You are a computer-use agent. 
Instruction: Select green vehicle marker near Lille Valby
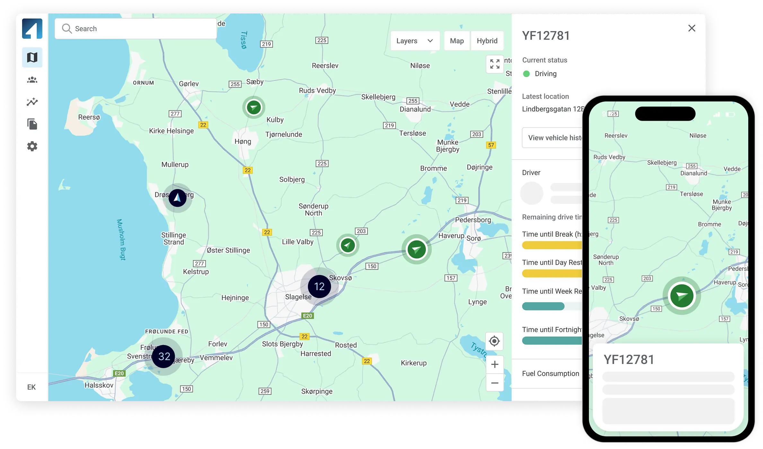coord(348,246)
